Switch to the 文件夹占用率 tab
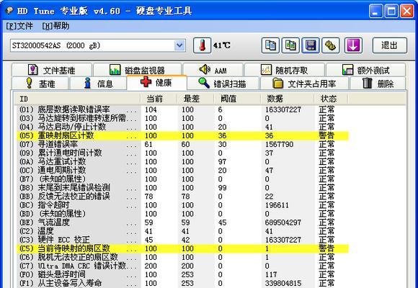This screenshot has width=418, height=288. (x=304, y=84)
